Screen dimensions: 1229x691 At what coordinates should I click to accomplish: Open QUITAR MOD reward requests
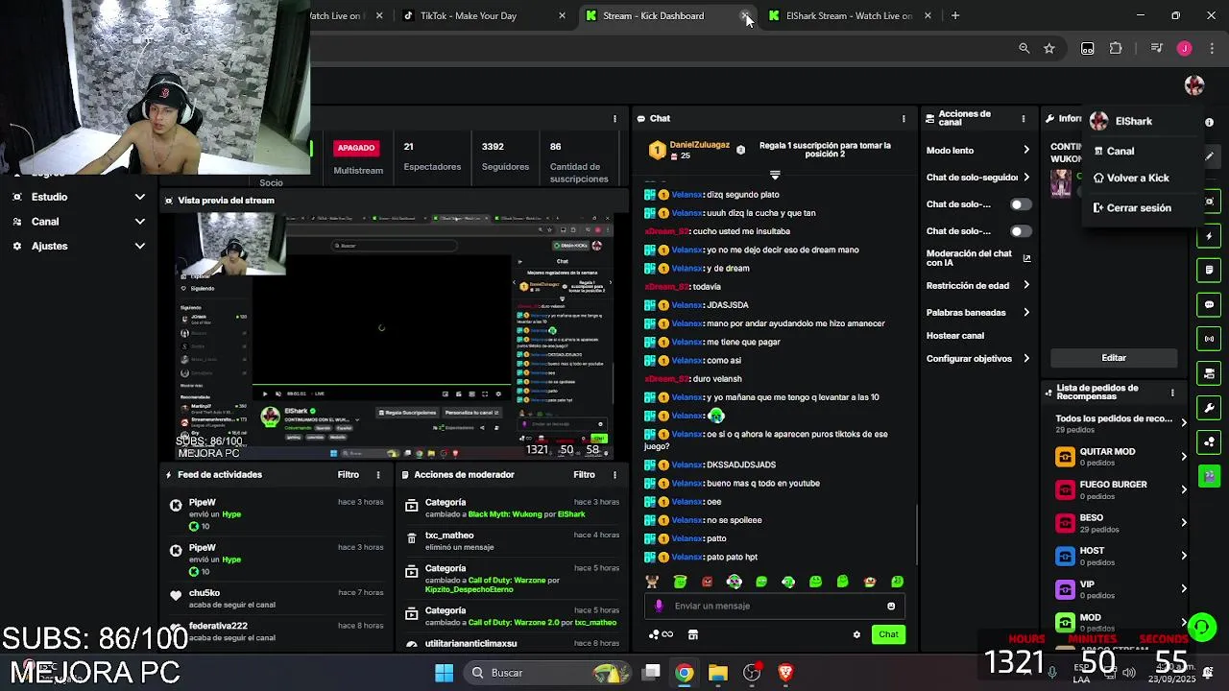[x=1121, y=457]
